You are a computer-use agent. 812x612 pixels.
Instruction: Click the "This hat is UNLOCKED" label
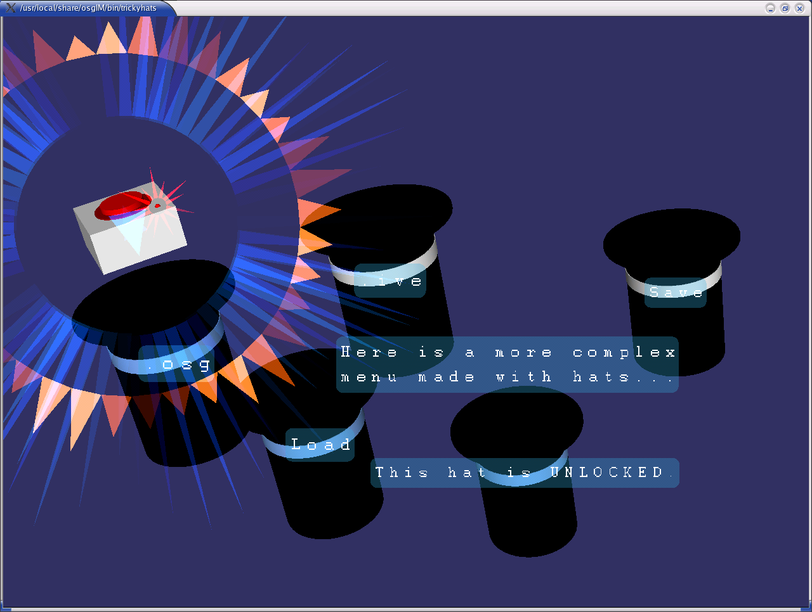click(x=525, y=473)
